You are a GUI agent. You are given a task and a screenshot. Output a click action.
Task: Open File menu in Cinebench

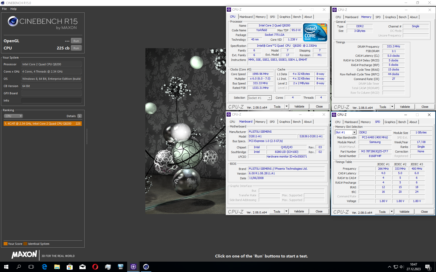(x=4, y=9)
